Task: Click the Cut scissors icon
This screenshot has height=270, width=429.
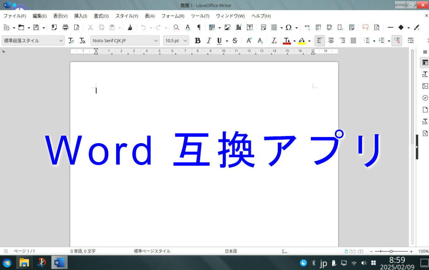Action: click(90, 27)
